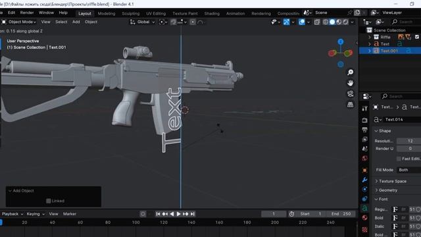The height and width of the screenshot is (237, 421).
Task: Open the Object Mode dropdown
Action: click(19, 22)
